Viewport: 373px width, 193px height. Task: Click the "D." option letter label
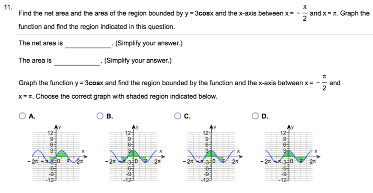[265, 116]
